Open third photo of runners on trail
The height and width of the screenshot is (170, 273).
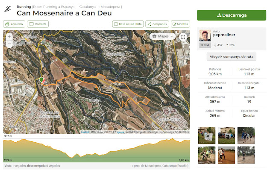246,135
